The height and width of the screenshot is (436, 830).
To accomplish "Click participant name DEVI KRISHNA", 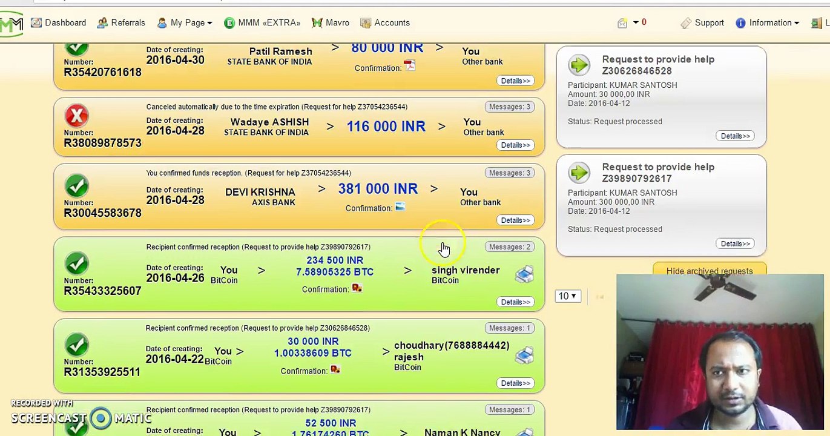I will (260, 192).
